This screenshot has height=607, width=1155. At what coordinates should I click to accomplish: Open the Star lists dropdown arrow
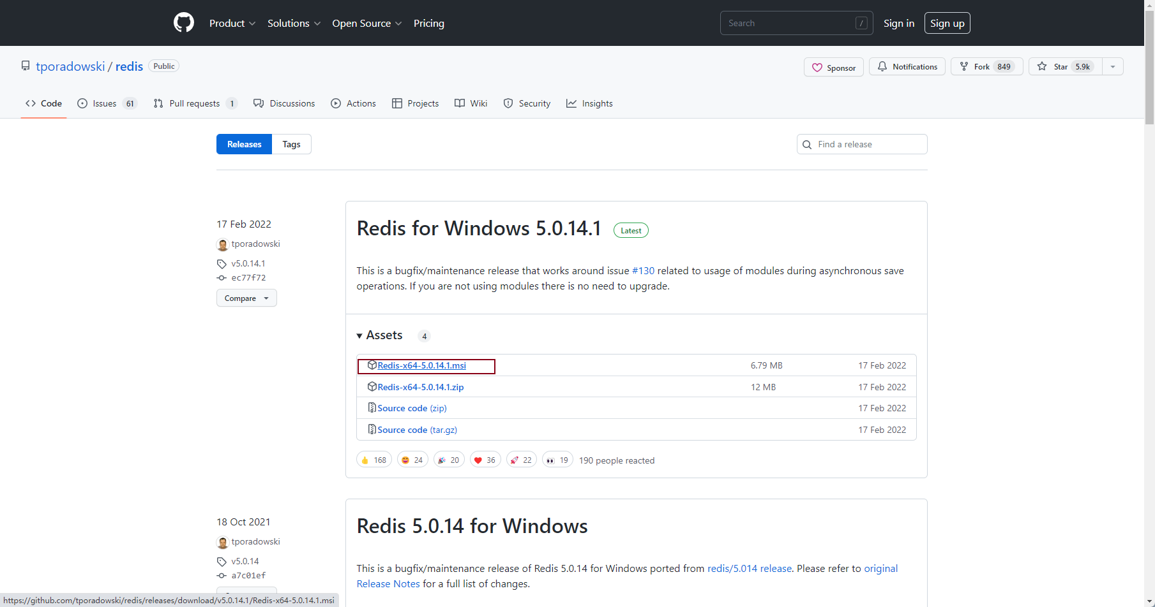(1113, 67)
